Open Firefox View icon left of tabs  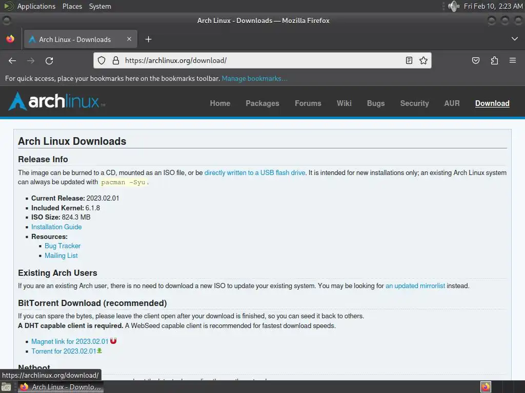[10, 39]
